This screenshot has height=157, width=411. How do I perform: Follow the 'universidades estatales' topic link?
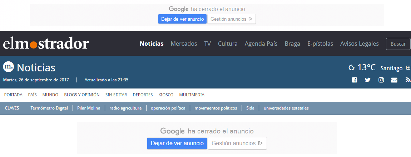[x=286, y=108]
